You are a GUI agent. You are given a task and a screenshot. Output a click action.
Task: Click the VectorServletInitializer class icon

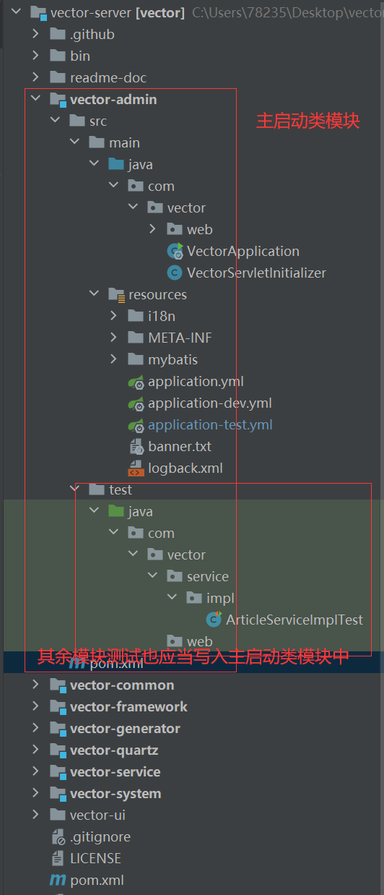[x=174, y=273]
